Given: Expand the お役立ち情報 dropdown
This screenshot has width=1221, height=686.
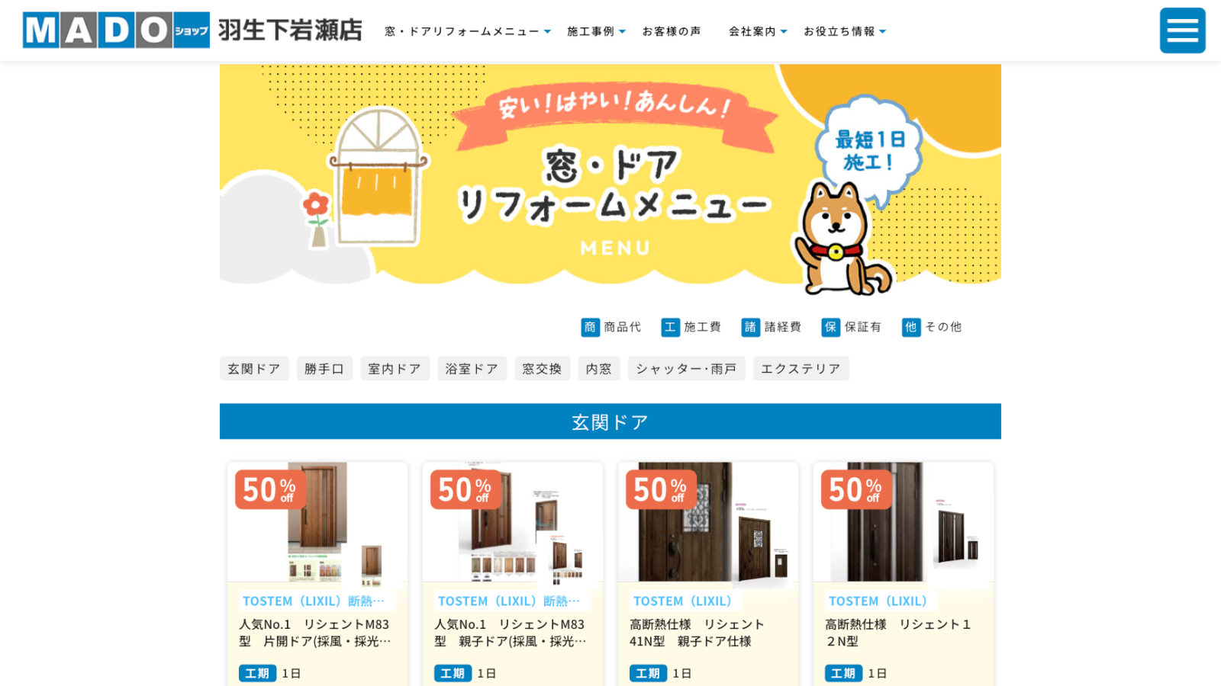Looking at the screenshot, I should (x=845, y=31).
